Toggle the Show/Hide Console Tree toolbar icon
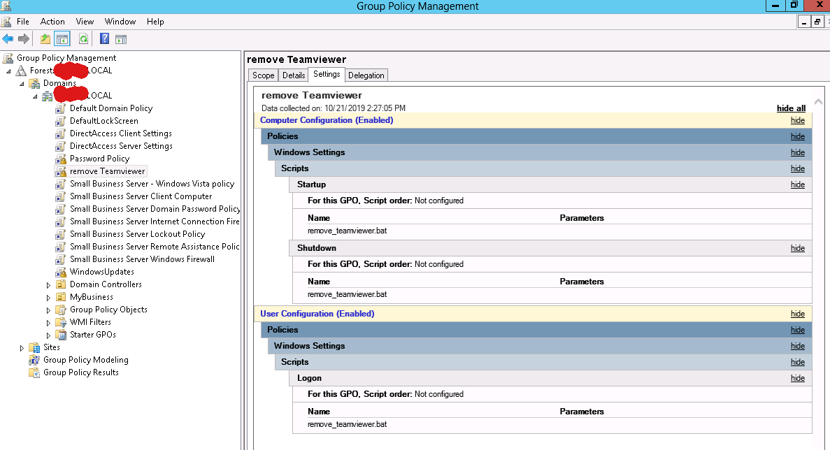 [62, 38]
